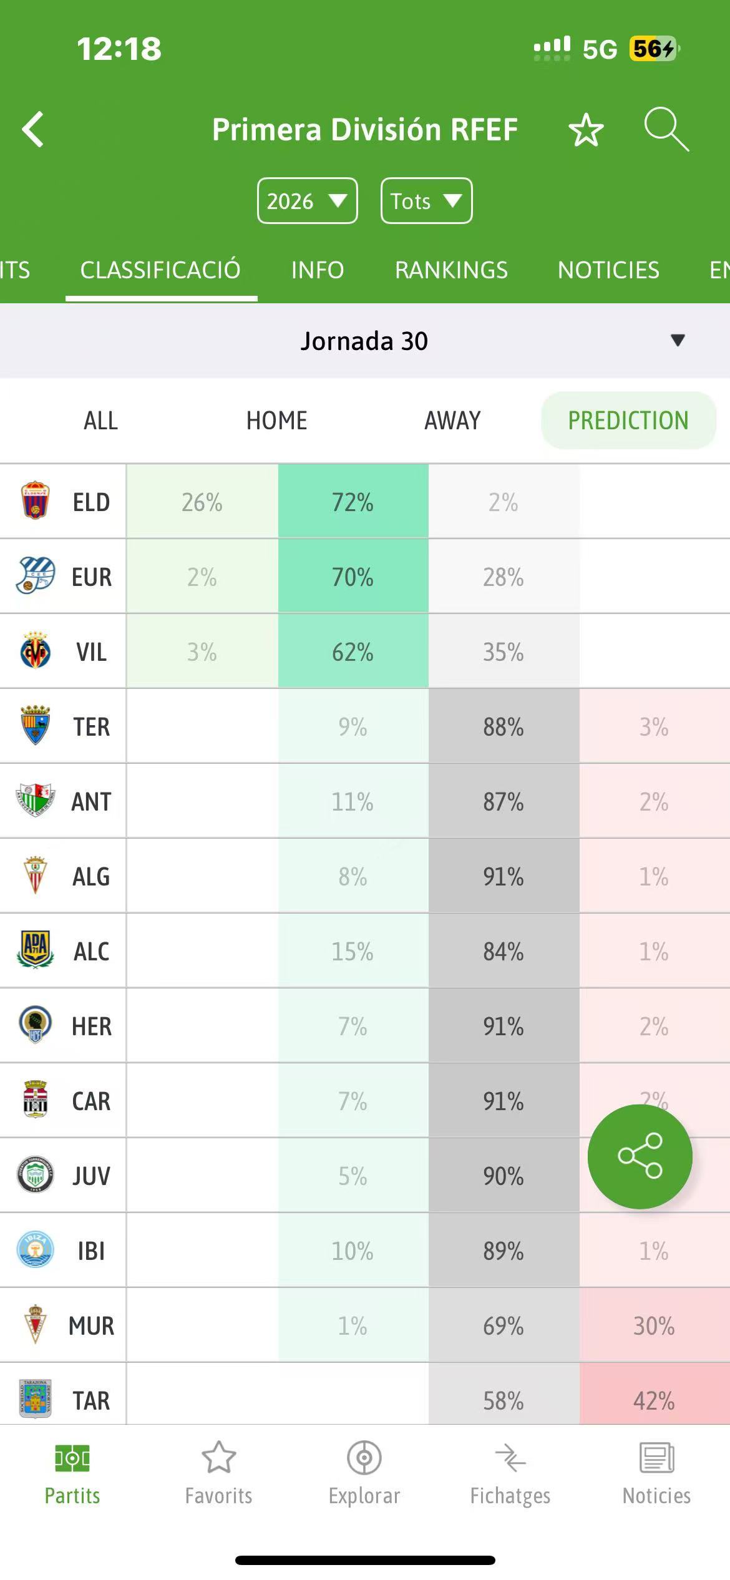Select the PREDICTION view button
This screenshot has height=1580, width=730.
pos(628,421)
